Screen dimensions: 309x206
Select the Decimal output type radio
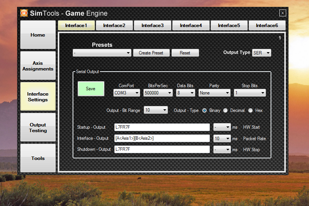(x=225, y=110)
